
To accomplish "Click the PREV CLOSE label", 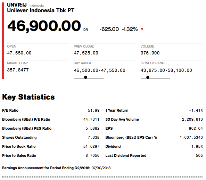I will tap(84, 46).
